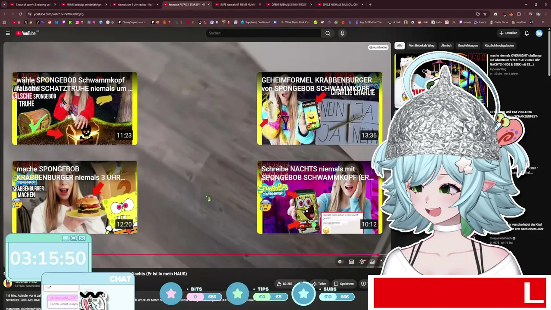Open the 'emote' bookmark
Image resolution: width=551 pixels, height=310 pixels.
click(x=464, y=22)
